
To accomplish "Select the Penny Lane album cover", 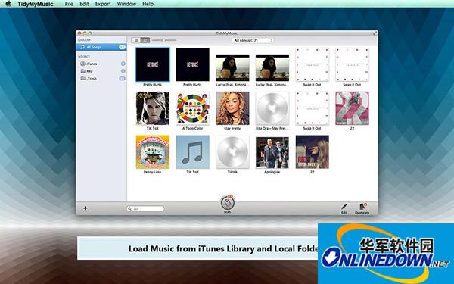I will (x=153, y=152).
